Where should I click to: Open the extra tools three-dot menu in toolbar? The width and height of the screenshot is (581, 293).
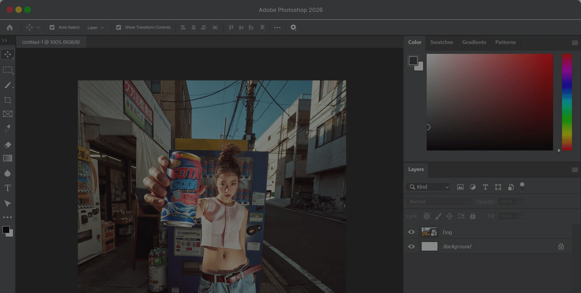coord(8,217)
